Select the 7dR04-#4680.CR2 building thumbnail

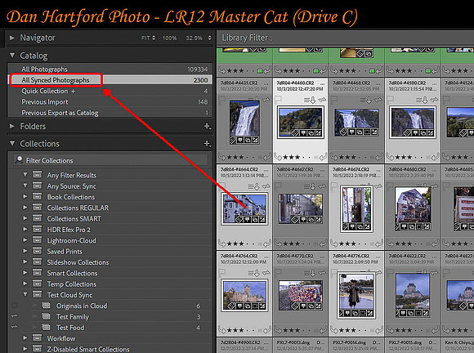413,209
